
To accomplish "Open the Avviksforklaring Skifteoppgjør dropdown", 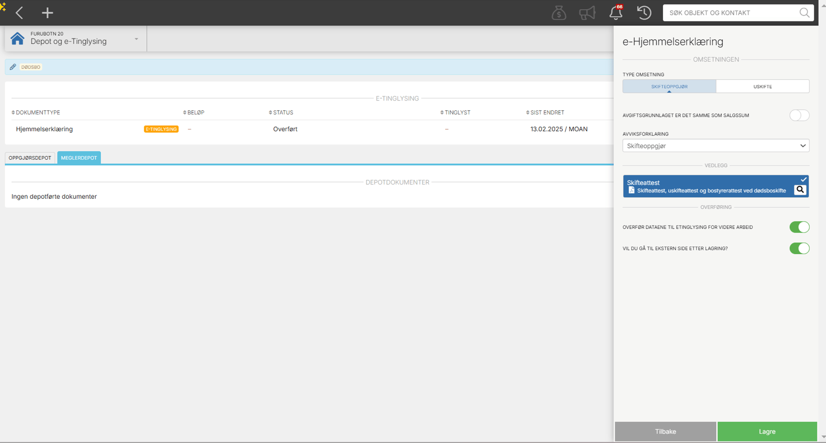I will click(x=716, y=146).
